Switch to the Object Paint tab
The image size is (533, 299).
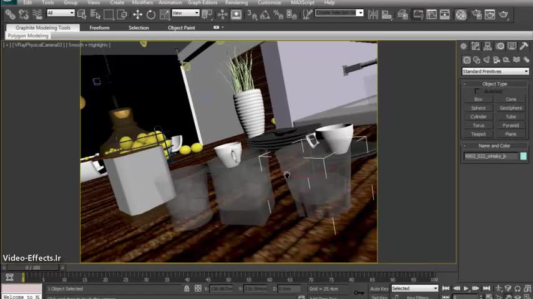[181, 28]
